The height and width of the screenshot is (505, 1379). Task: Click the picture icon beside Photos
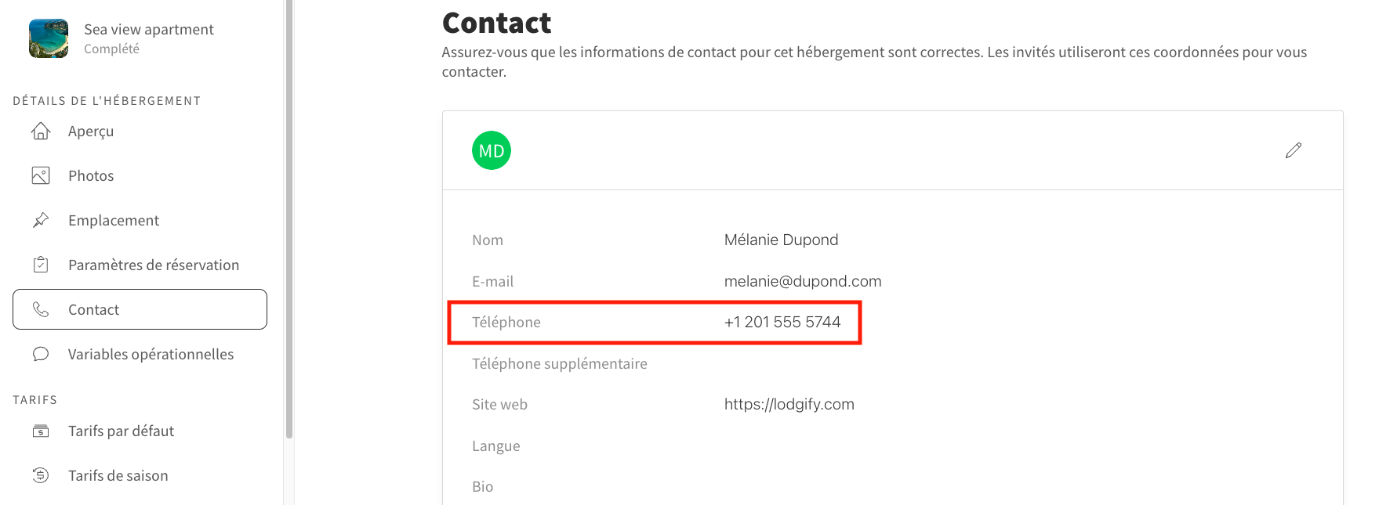point(41,175)
